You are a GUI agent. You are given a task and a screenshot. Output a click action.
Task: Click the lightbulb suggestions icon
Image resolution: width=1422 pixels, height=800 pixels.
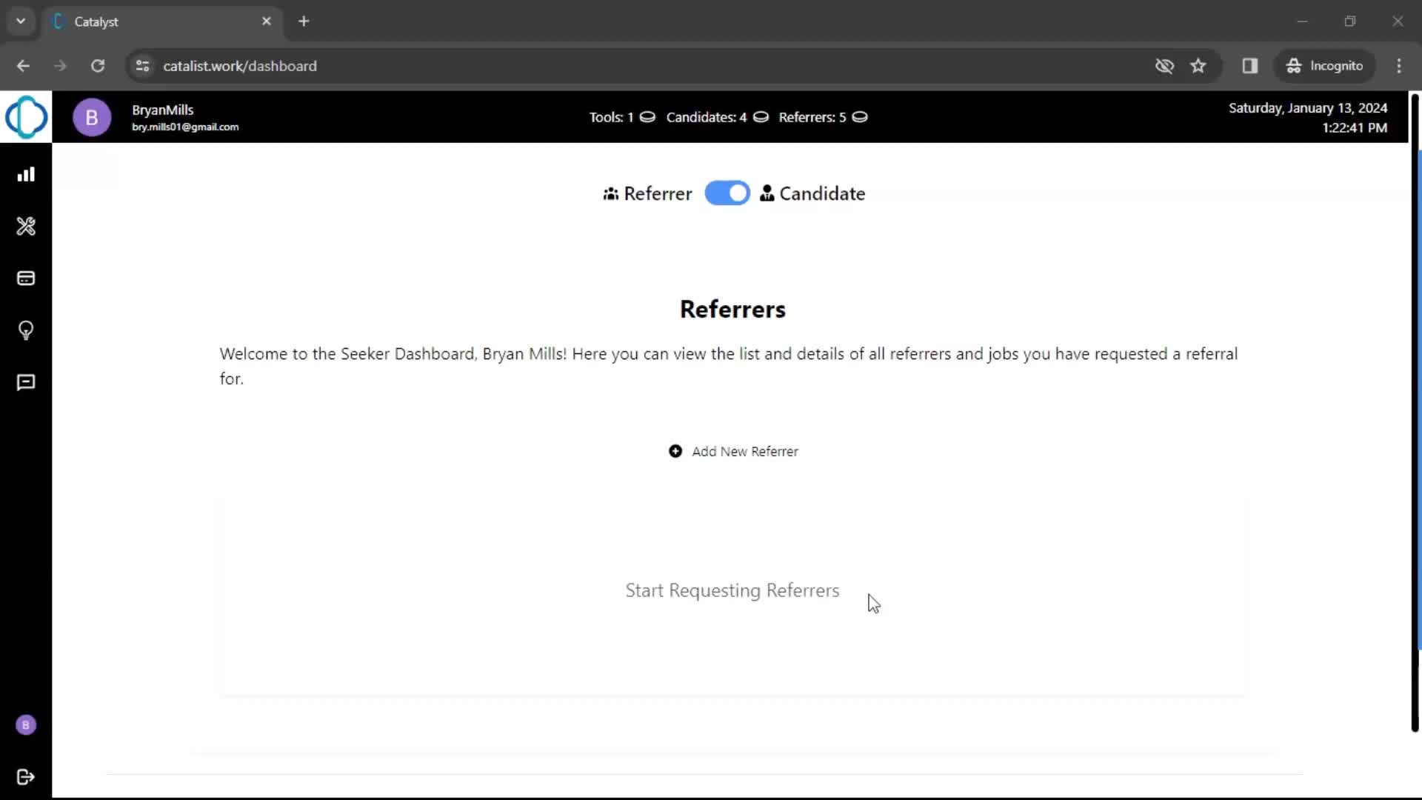coord(25,330)
